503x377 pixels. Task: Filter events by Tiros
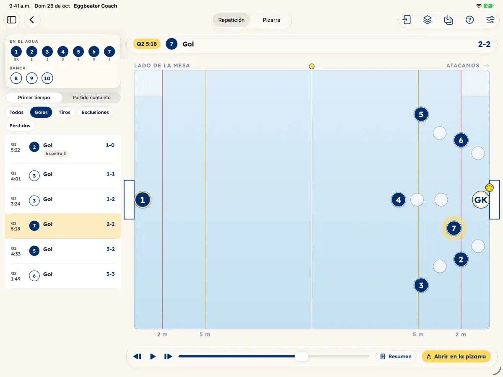coord(65,112)
